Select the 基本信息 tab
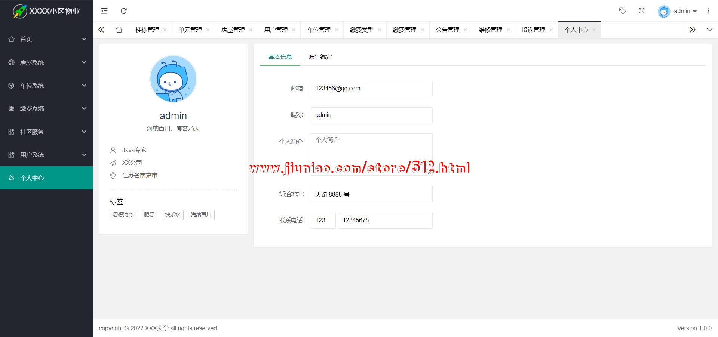This screenshot has width=718, height=337. [280, 57]
